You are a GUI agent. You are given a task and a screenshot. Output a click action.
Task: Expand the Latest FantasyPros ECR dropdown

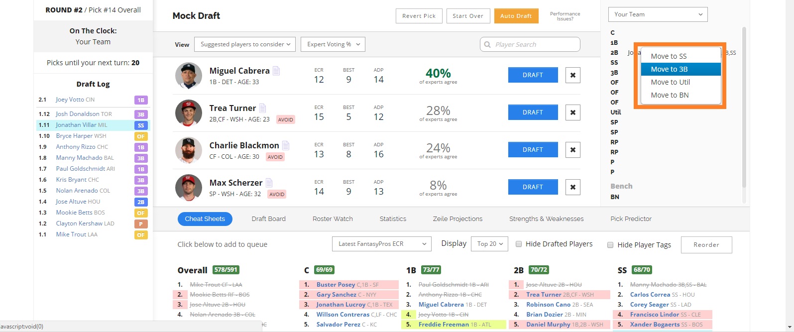point(381,244)
